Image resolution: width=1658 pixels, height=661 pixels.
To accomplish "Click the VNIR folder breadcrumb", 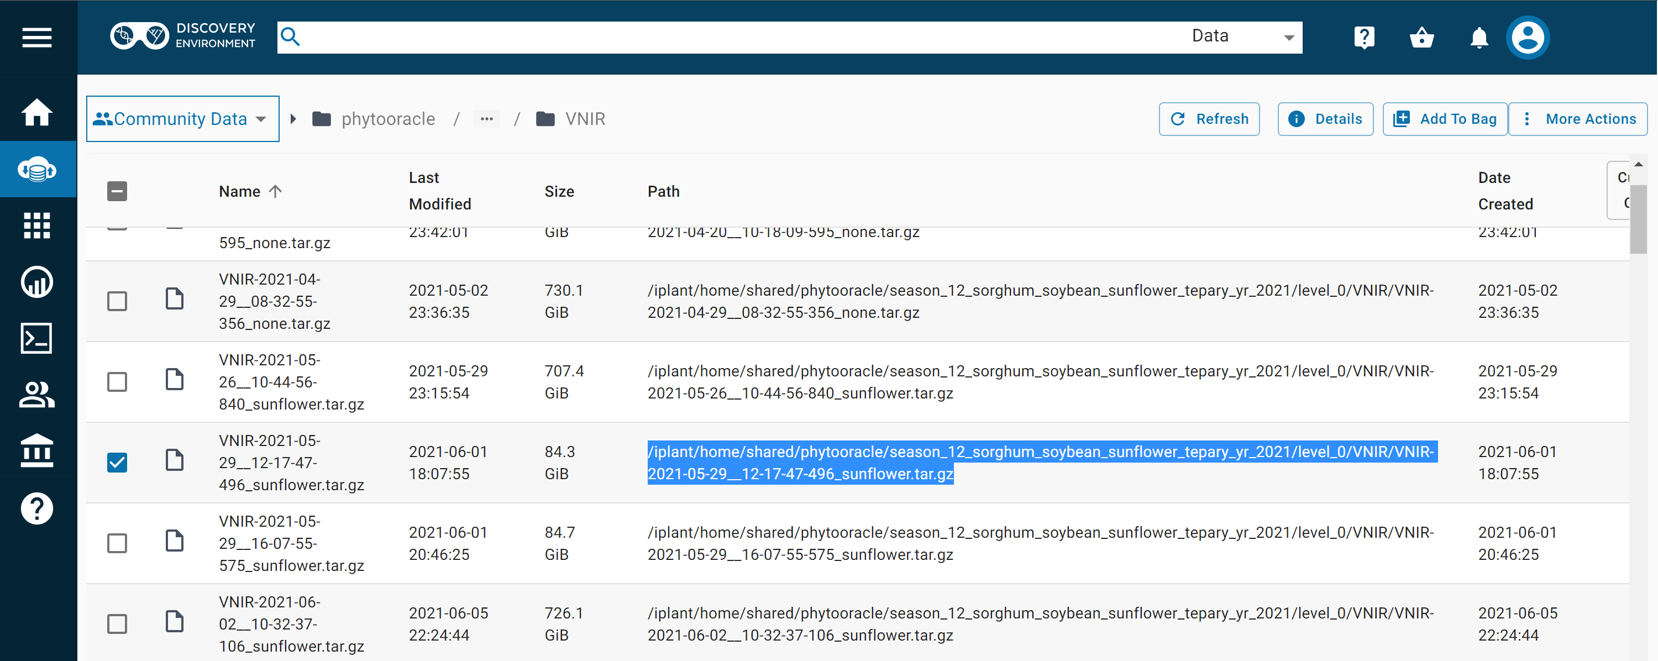I will [570, 119].
